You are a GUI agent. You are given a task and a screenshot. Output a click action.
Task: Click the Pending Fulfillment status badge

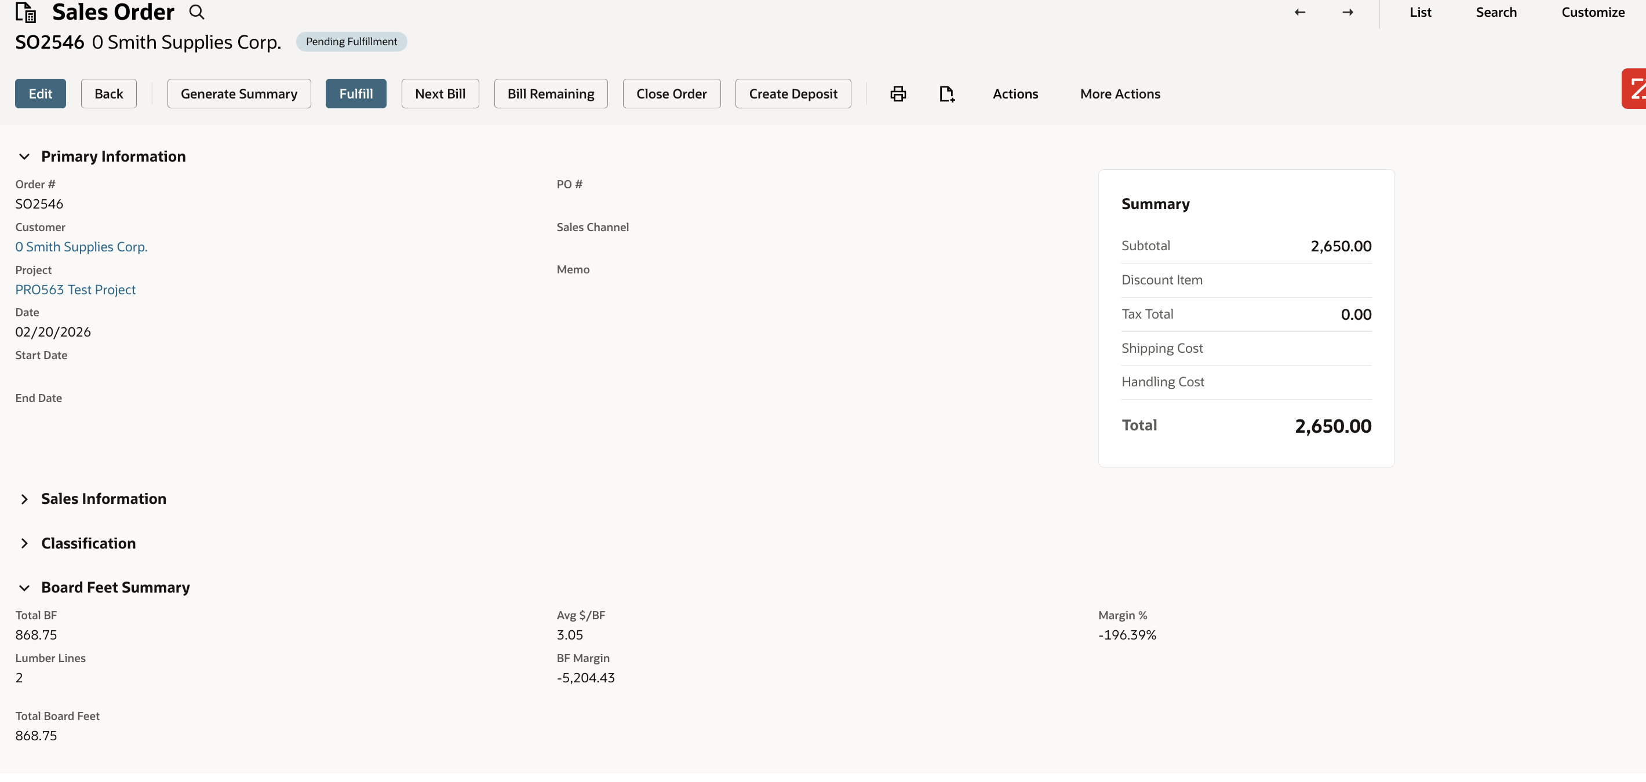click(x=351, y=41)
